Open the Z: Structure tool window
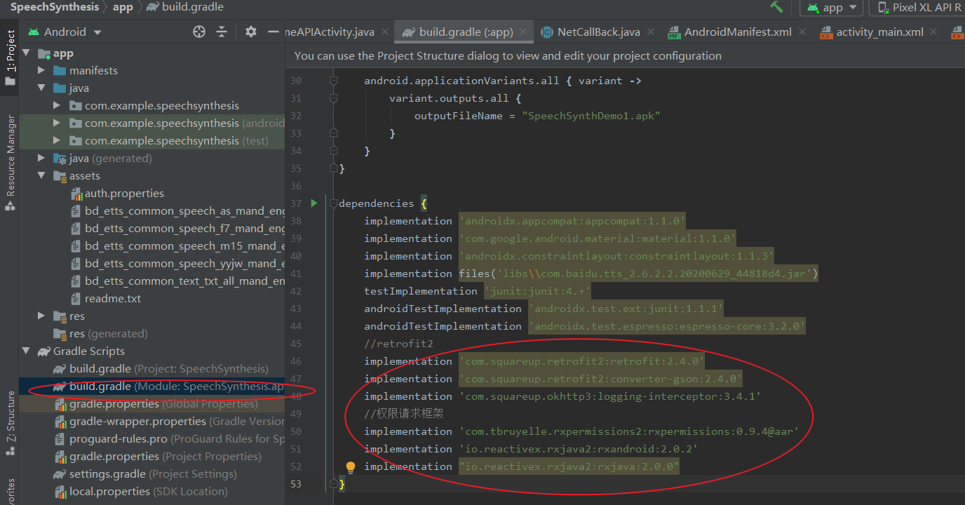The image size is (965, 505). click(10, 422)
